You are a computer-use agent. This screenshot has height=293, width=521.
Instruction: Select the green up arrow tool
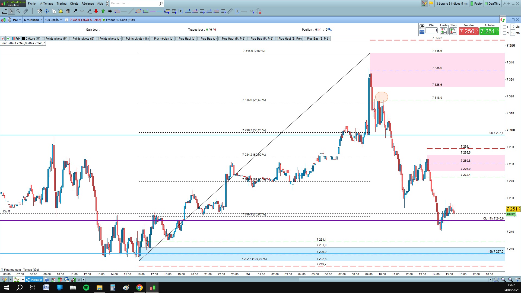103,11
